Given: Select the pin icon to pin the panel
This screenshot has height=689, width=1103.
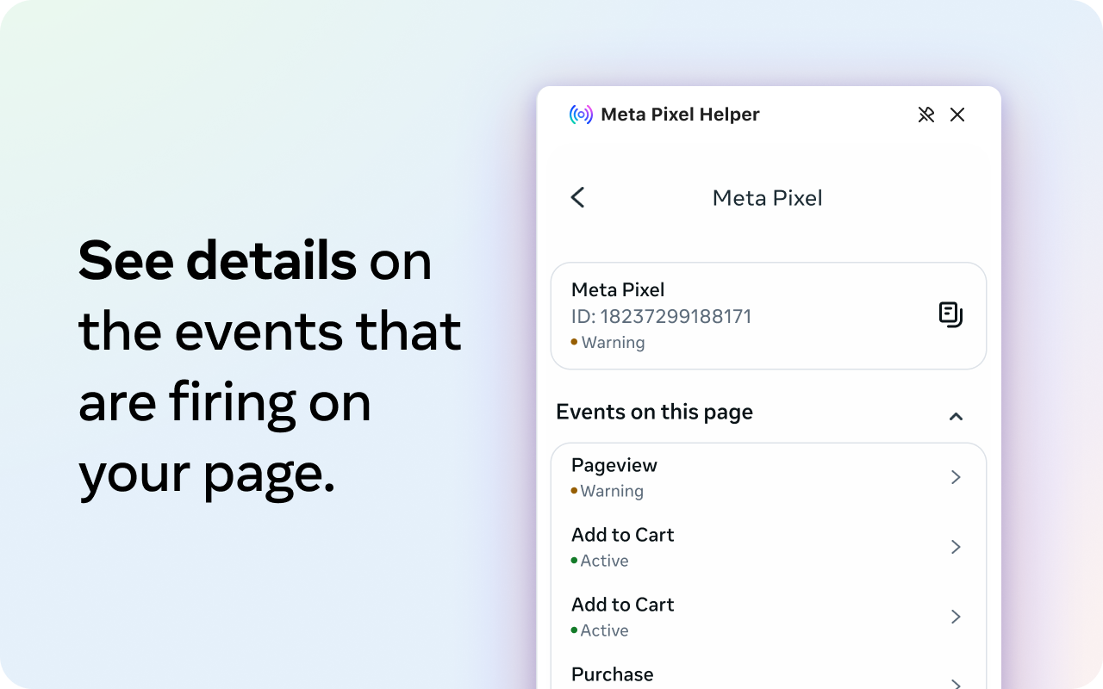Looking at the screenshot, I should pos(926,114).
